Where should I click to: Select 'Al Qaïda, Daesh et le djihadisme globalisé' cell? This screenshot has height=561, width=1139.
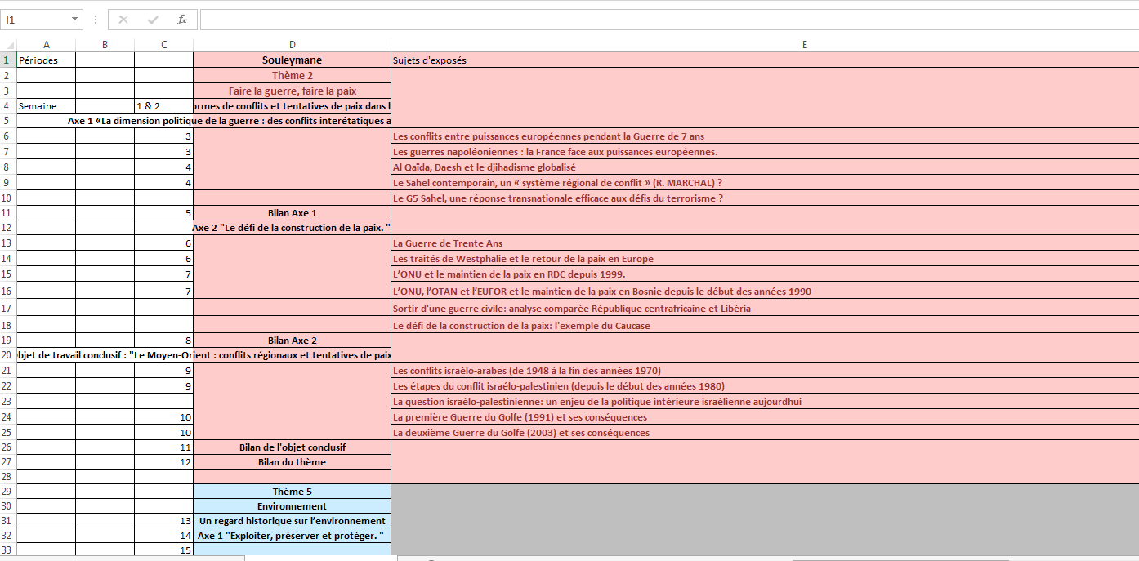765,167
